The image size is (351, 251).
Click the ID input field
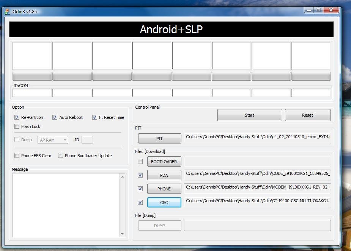(87, 140)
